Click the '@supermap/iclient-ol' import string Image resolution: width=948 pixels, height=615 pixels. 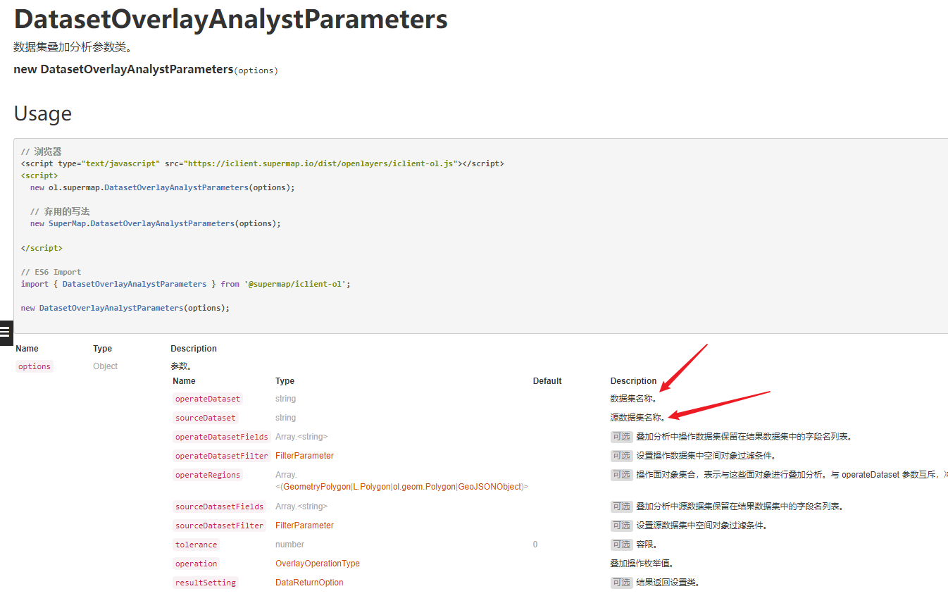click(x=295, y=284)
